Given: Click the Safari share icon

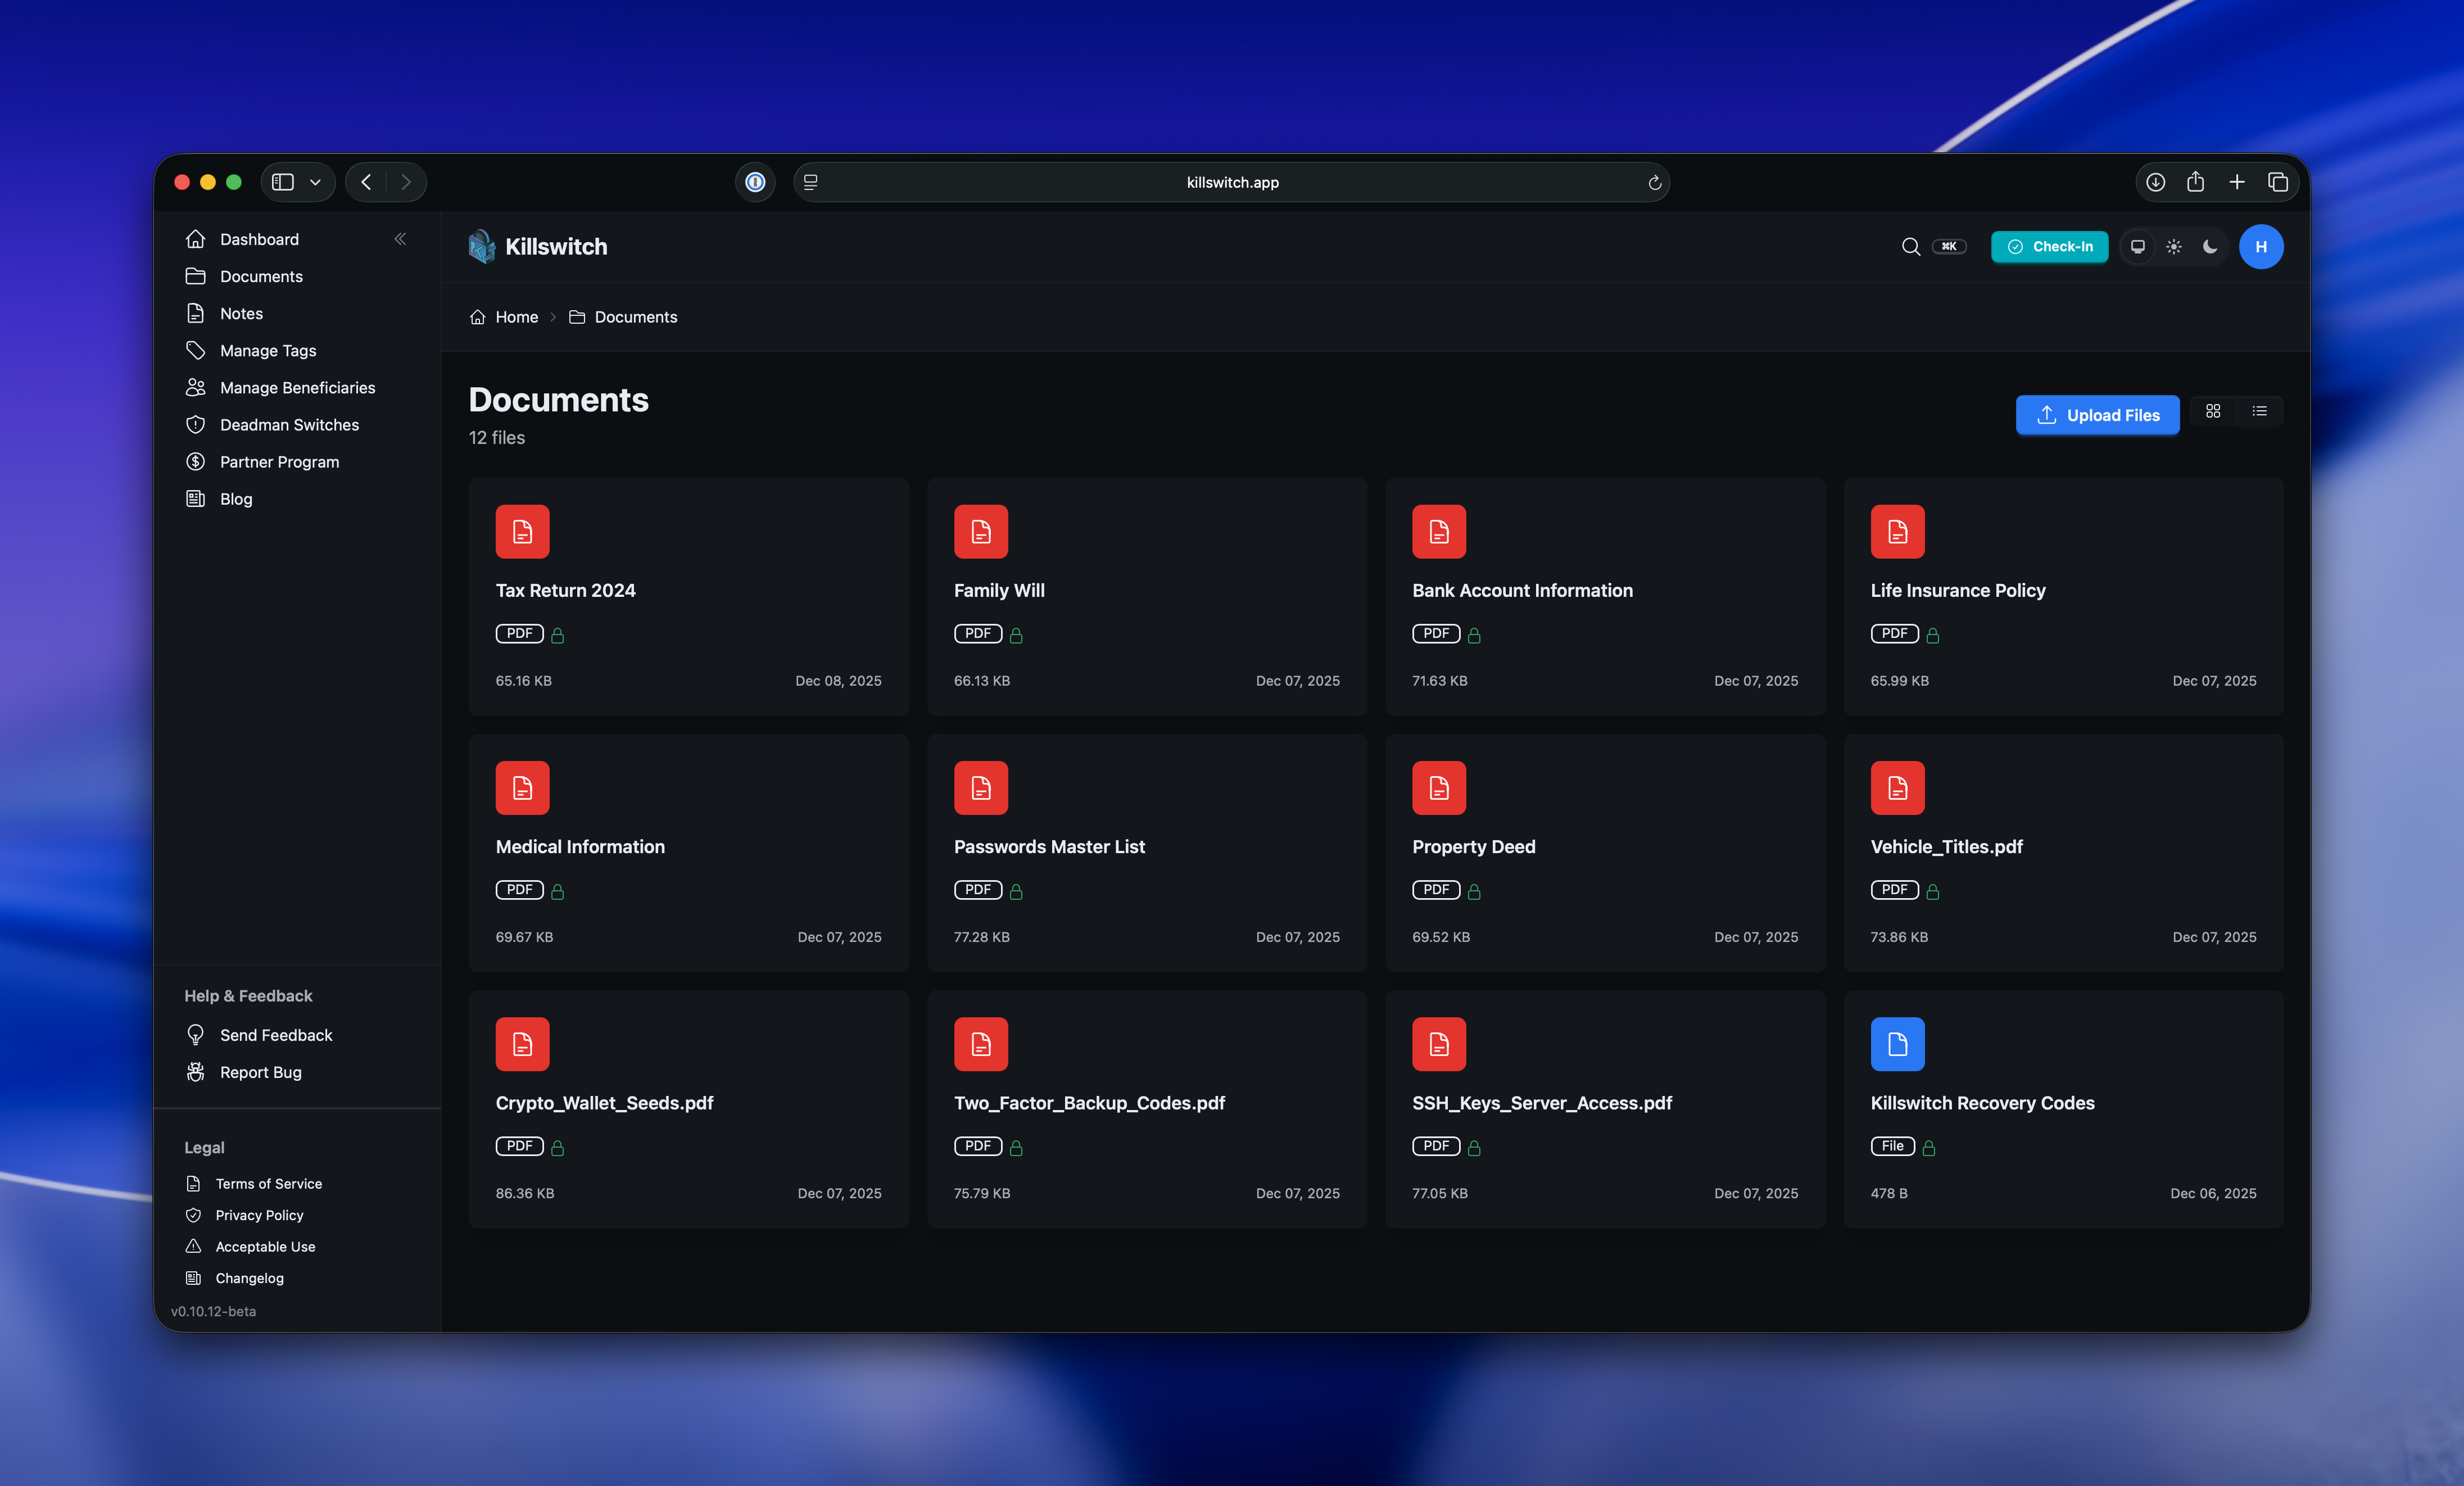Looking at the screenshot, I should pyautogui.click(x=2195, y=182).
